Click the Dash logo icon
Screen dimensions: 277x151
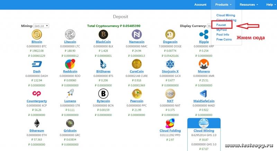coord(37,64)
